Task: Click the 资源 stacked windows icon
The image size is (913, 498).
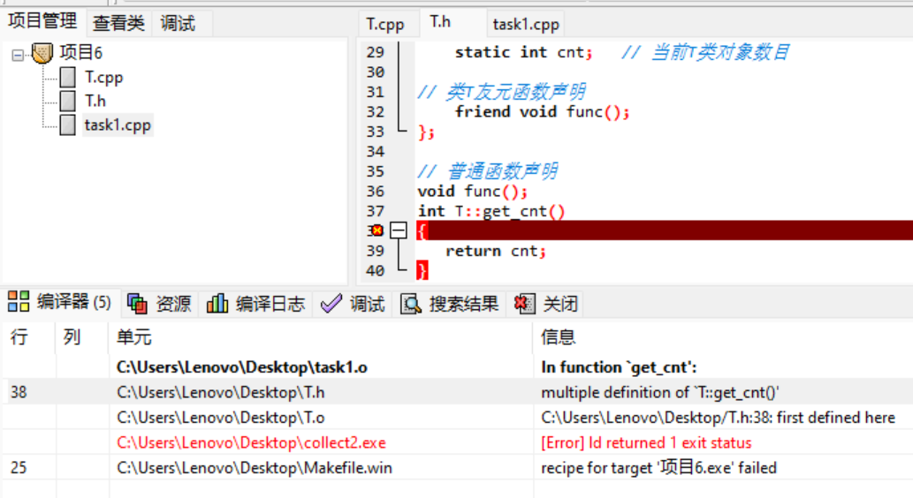Action: coord(137,303)
